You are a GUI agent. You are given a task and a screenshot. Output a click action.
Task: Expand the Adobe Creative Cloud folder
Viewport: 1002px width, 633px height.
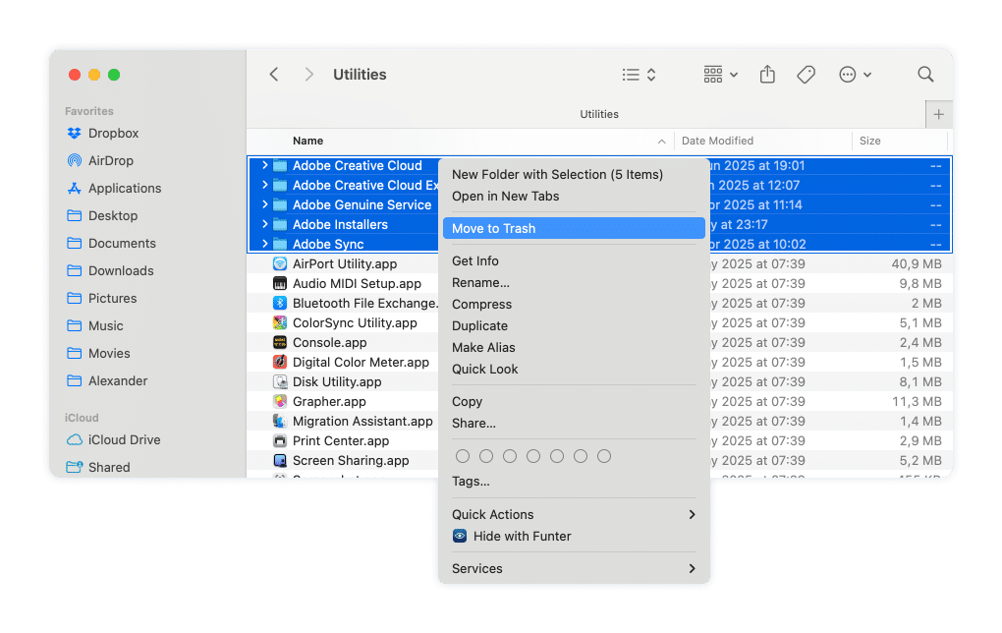click(265, 166)
